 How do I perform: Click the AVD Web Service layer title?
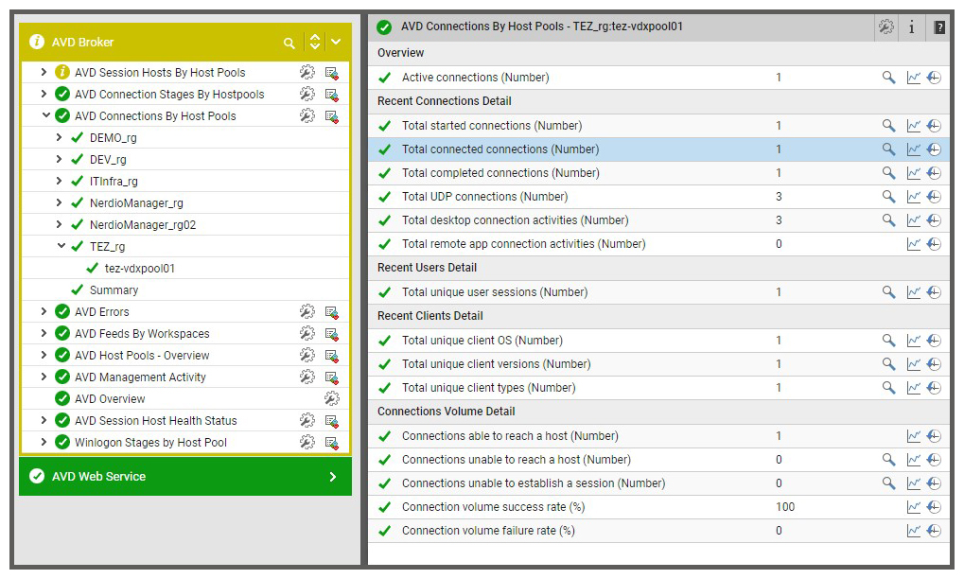[99, 477]
